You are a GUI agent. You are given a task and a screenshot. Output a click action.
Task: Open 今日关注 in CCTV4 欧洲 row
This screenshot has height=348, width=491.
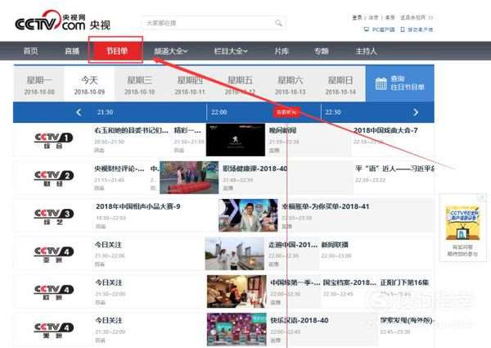click(x=109, y=282)
